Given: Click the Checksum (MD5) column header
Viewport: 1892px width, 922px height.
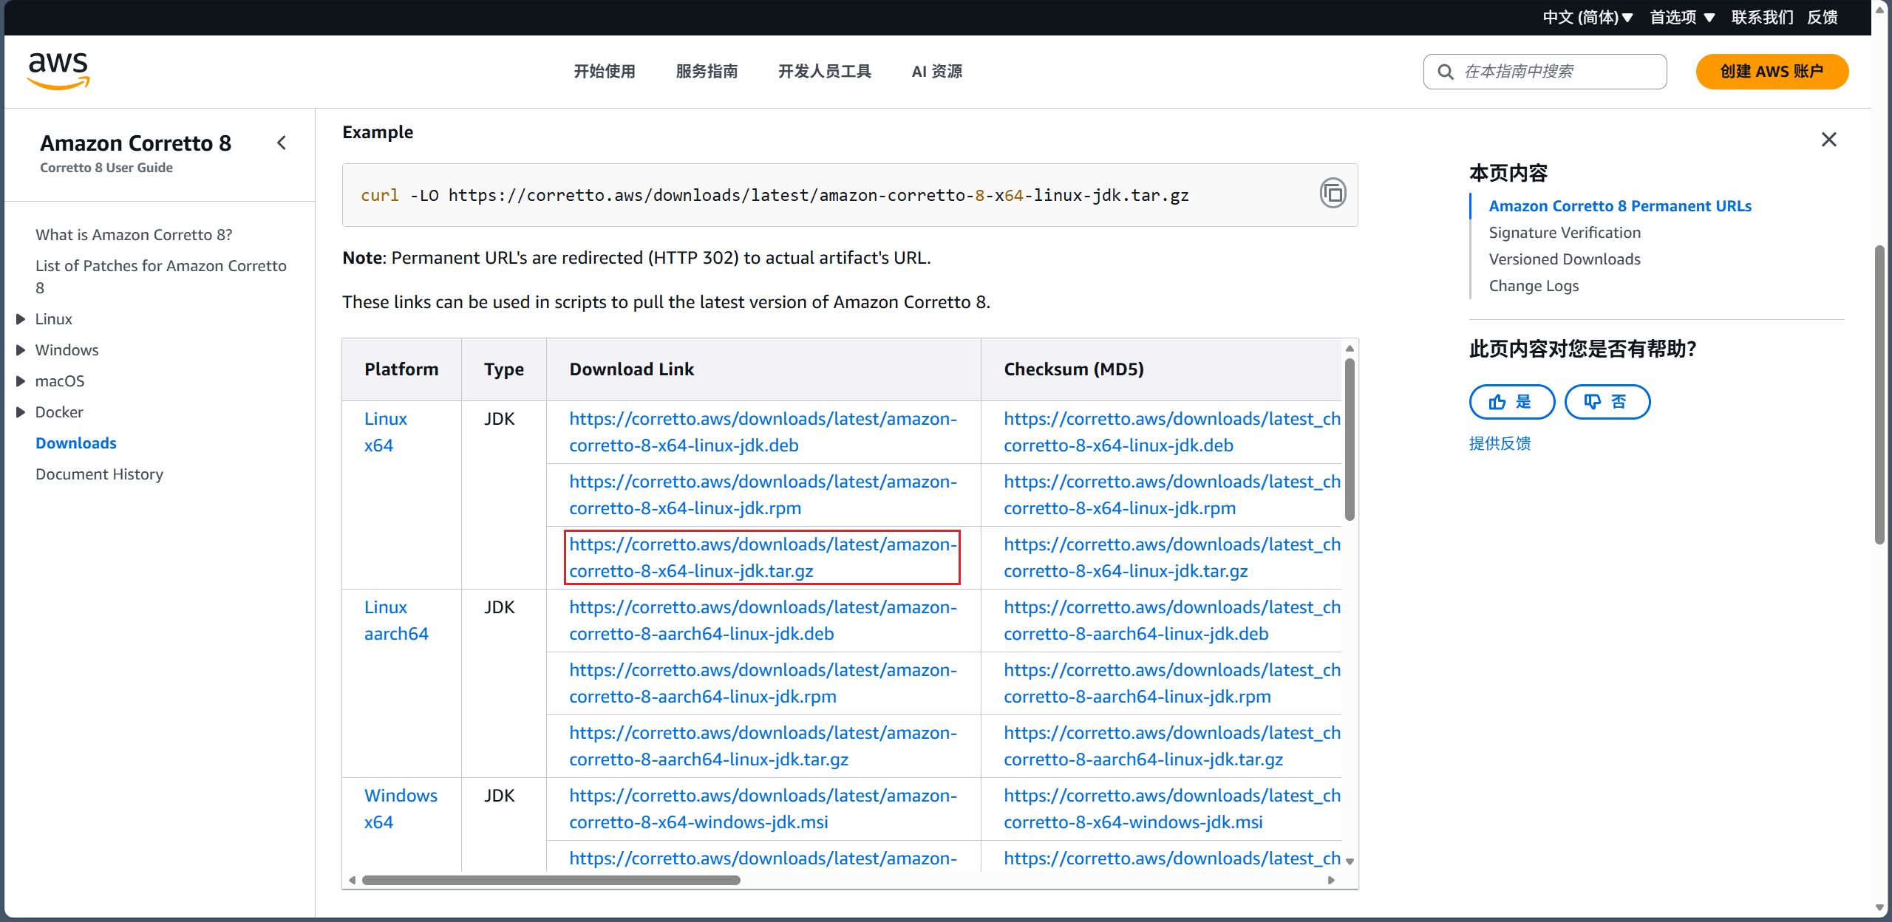Looking at the screenshot, I should (x=1073, y=369).
